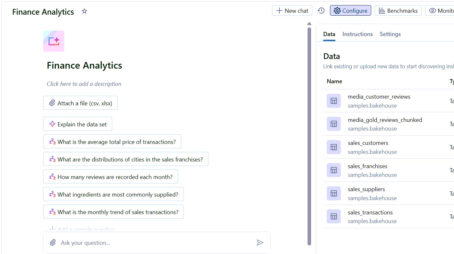The height and width of the screenshot is (254, 454).
Task: Click here to add a description
Action: [x=84, y=84]
